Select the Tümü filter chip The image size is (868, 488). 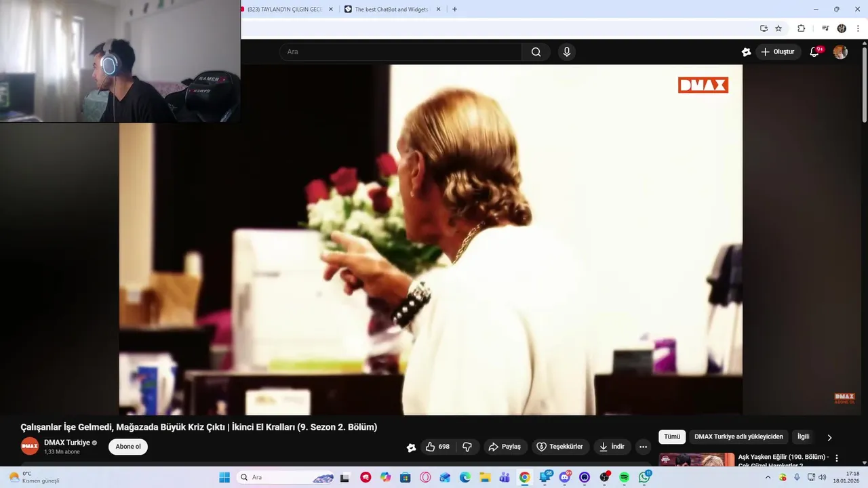coord(672,437)
